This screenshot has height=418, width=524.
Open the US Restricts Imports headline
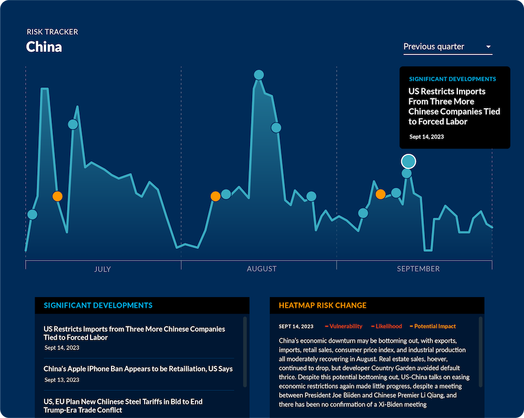coord(134,333)
